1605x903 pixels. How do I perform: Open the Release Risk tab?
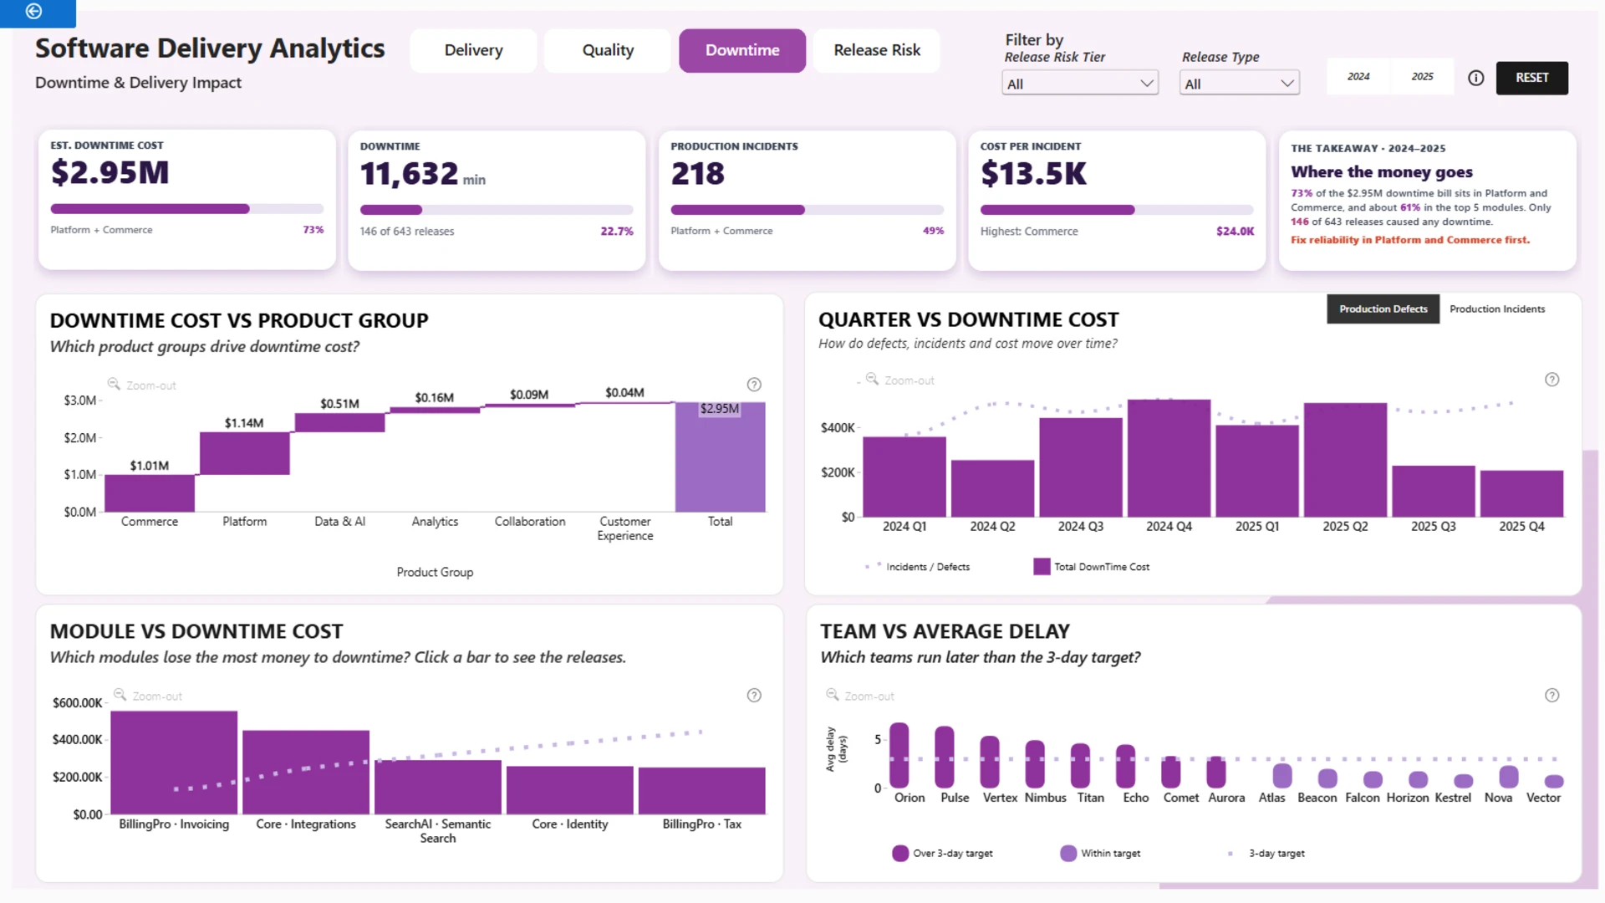(877, 51)
